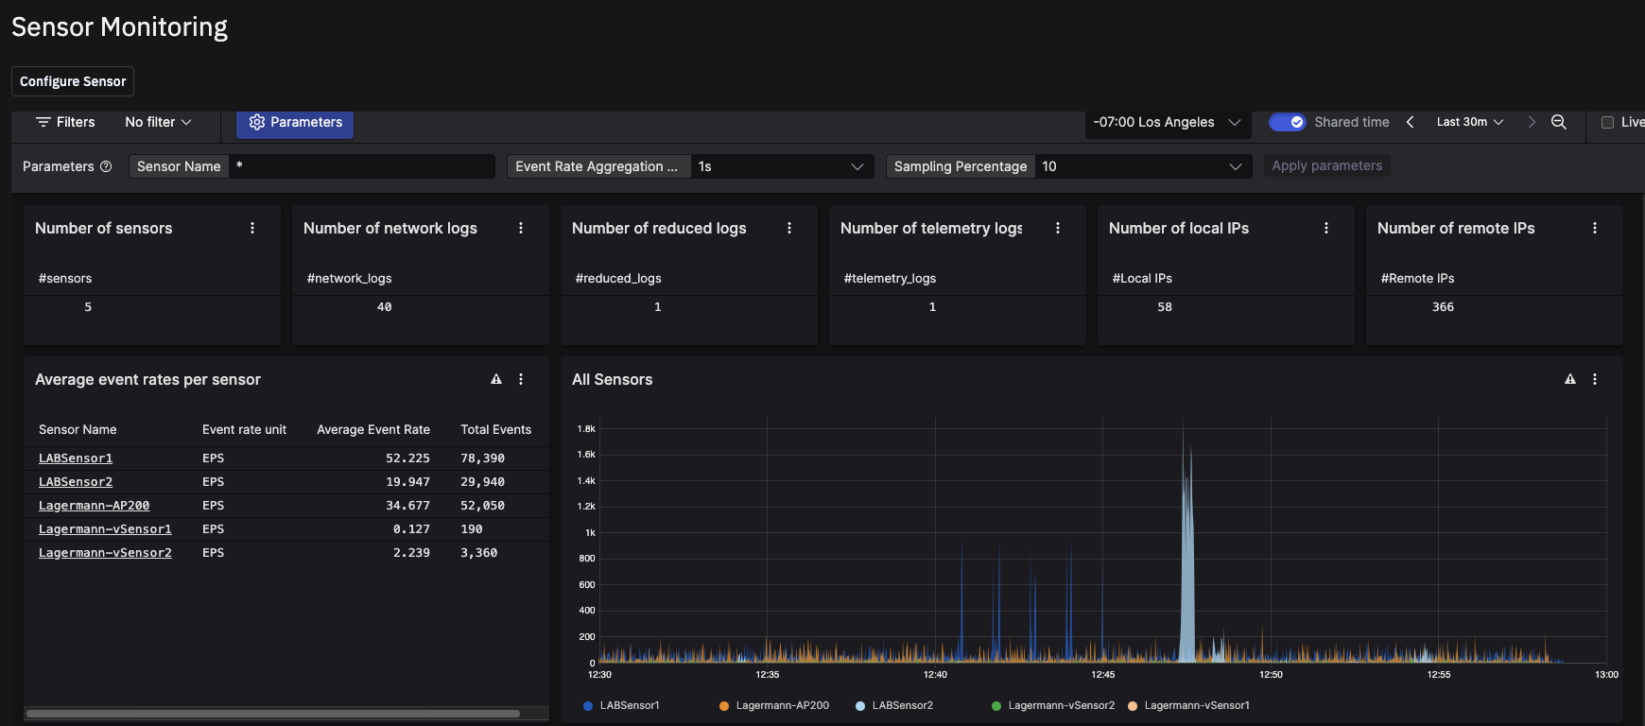Open the LABSensor2 link
1645x726 pixels.
click(76, 482)
